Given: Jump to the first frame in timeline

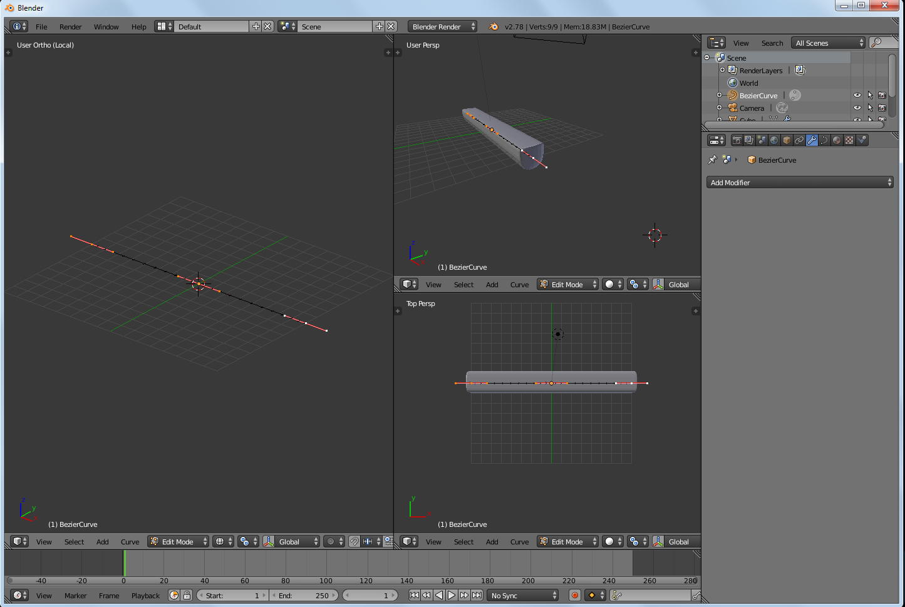Looking at the screenshot, I should pos(414,595).
